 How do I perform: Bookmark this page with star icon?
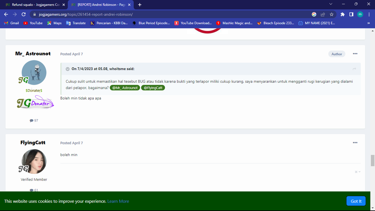[x=332, y=14]
